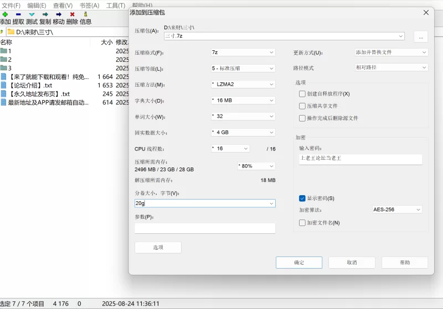The height and width of the screenshot is (309, 443).
Task: Click the Copy (复制) toolbar icon
Action: tap(45, 14)
